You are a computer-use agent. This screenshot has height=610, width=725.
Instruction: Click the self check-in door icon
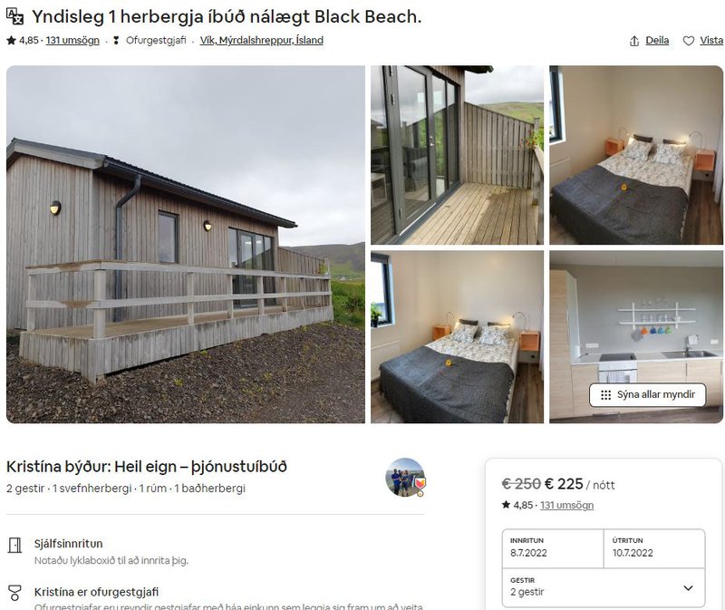tap(14, 546)
